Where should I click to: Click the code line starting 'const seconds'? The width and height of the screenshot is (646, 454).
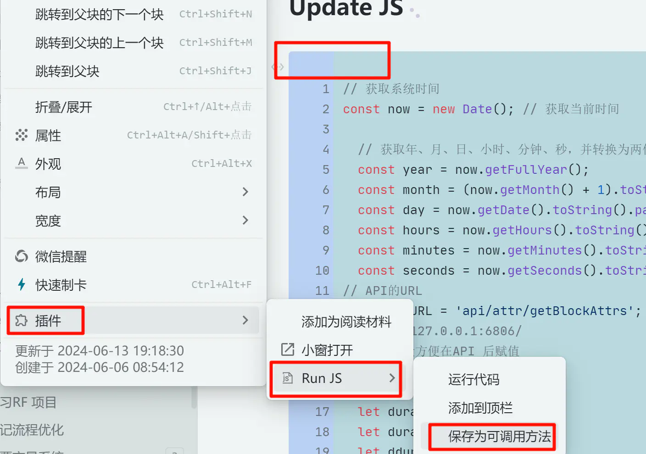click(x=502, y=271)
